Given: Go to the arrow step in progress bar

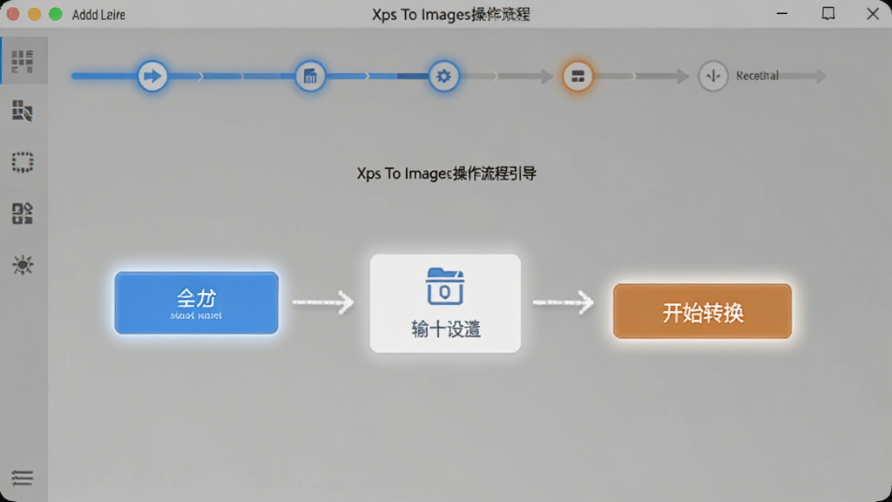Looking at the screenshot, I should (152, 76).
